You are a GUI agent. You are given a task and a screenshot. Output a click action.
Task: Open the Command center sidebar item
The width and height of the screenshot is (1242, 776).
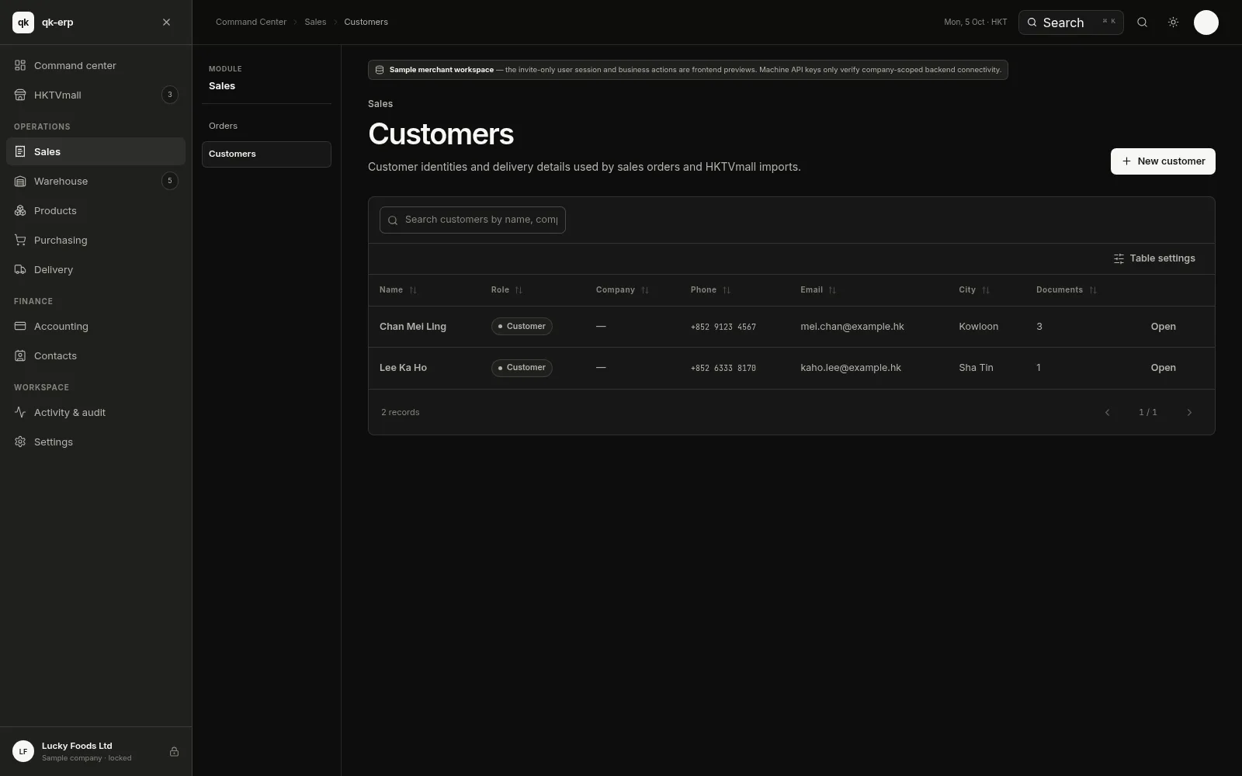click(95, 65)
